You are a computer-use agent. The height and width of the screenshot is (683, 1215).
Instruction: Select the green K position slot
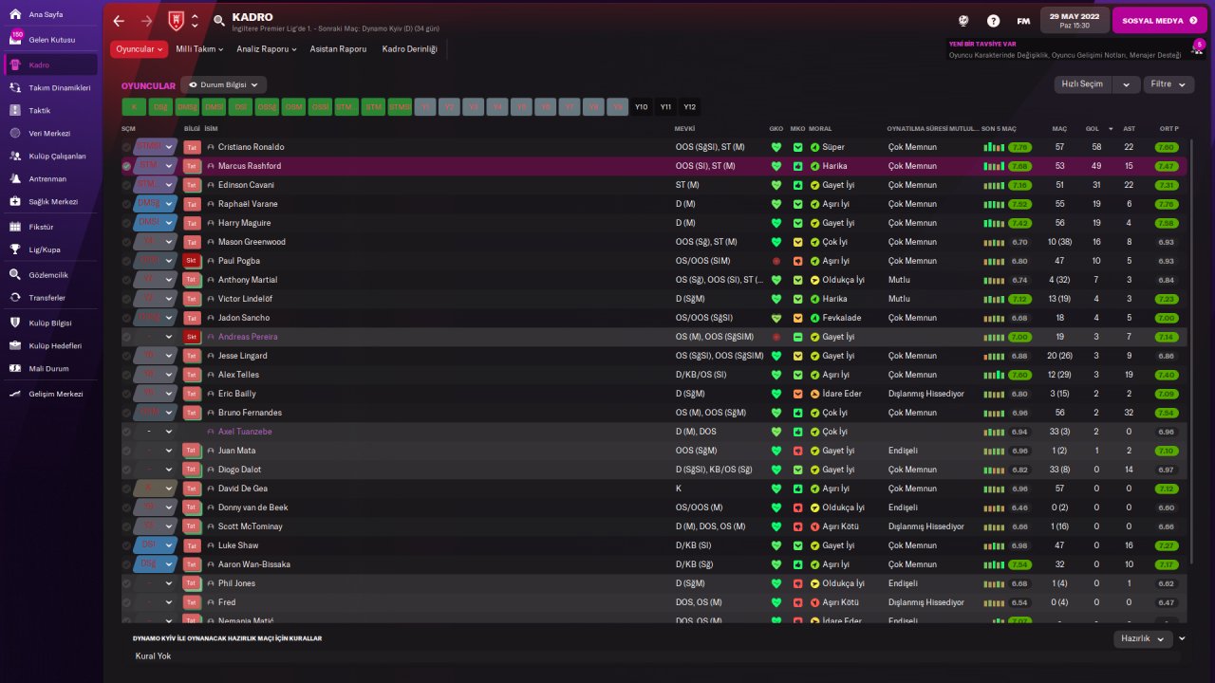(x=134, y=107)
